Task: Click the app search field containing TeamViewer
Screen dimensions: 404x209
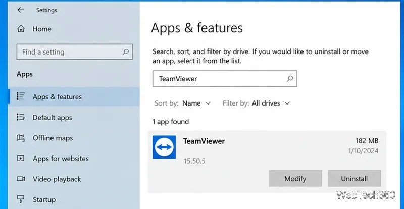Action: 225,79
